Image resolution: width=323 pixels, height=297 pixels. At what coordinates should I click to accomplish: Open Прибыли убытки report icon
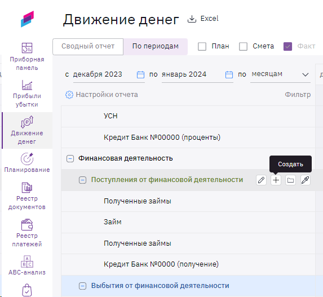tap(27, 85)
